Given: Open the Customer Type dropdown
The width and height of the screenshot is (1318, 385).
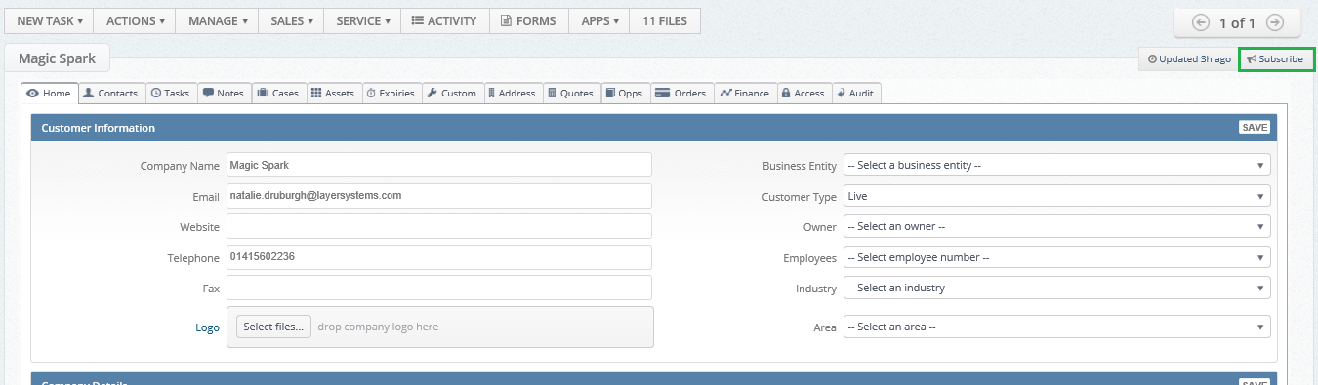Looking at the screenshot, I should pos(1057,196).
